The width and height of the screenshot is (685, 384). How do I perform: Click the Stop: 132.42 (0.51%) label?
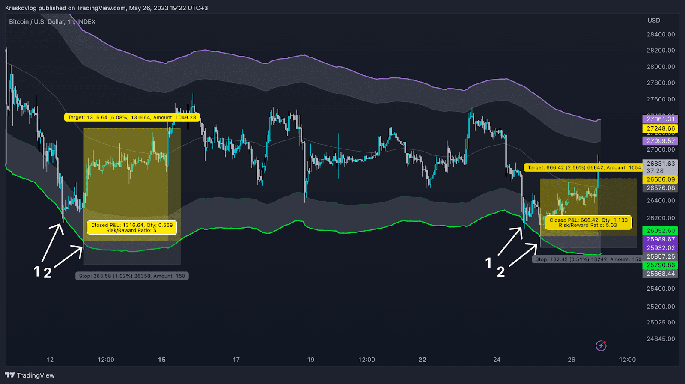[587, 259]
